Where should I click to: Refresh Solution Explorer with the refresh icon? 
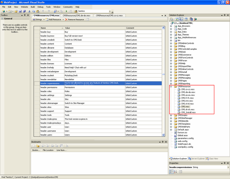177,19
